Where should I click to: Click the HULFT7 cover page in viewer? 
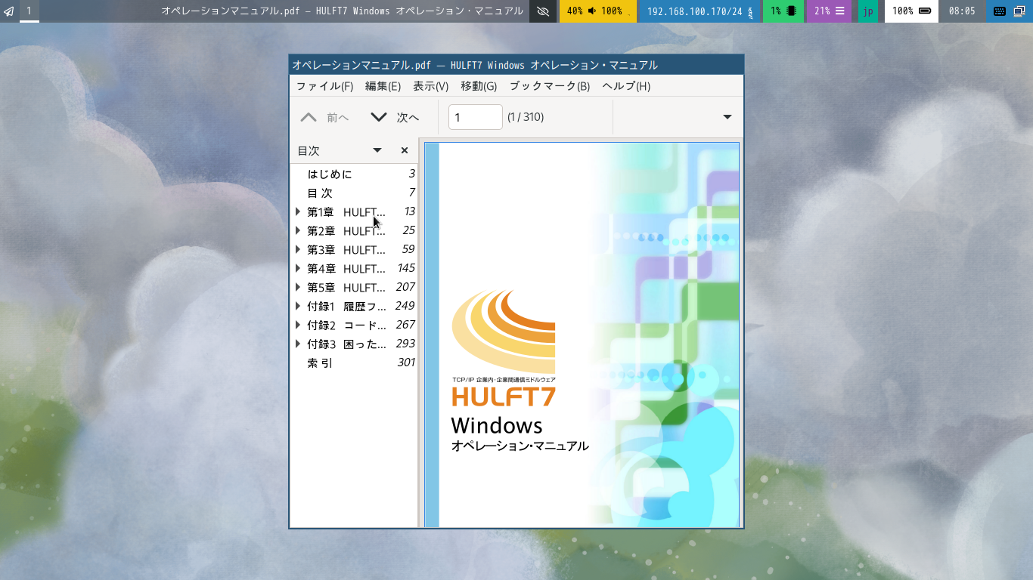coord(582,335)
